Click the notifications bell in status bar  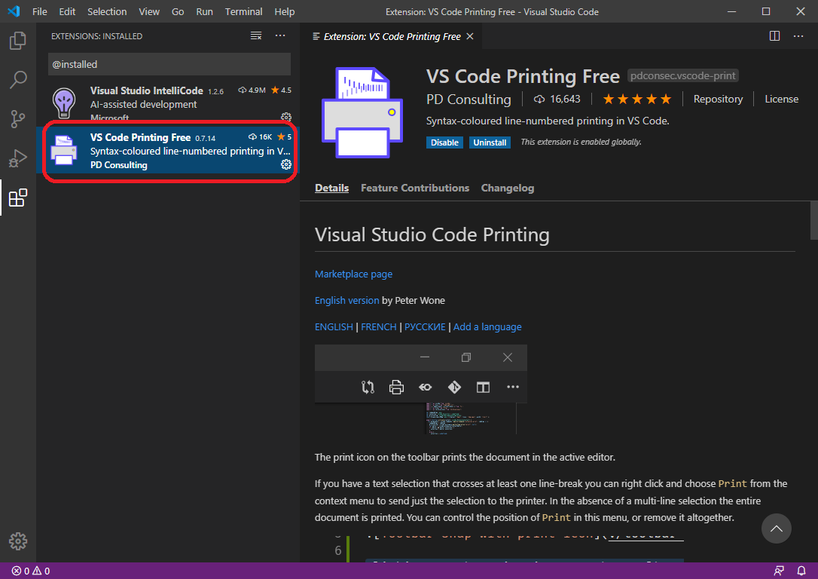pos(801,571)
